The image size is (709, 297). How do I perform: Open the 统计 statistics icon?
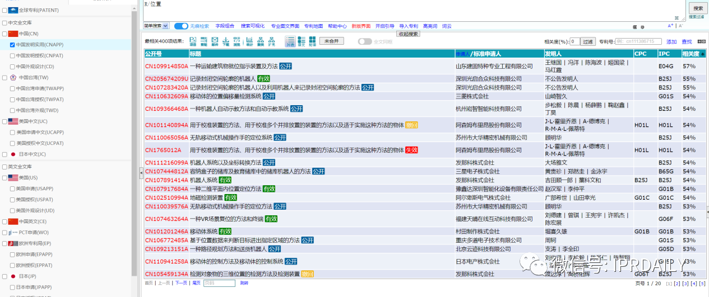point(249,41)
